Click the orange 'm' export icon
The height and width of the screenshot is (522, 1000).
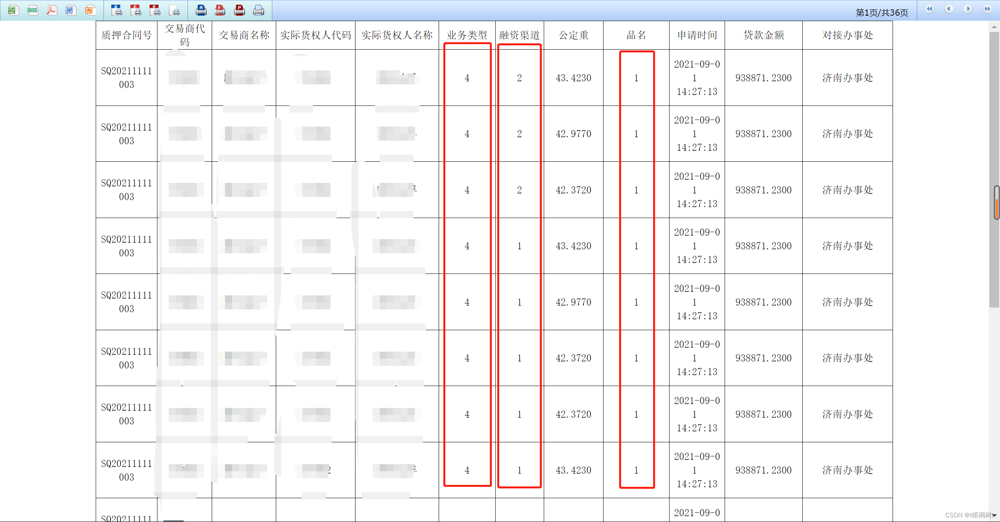coord(89,10)
